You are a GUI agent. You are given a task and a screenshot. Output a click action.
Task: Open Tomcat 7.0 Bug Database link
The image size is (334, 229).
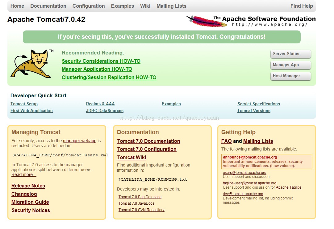pyautogui.click(x=140, y=197)
